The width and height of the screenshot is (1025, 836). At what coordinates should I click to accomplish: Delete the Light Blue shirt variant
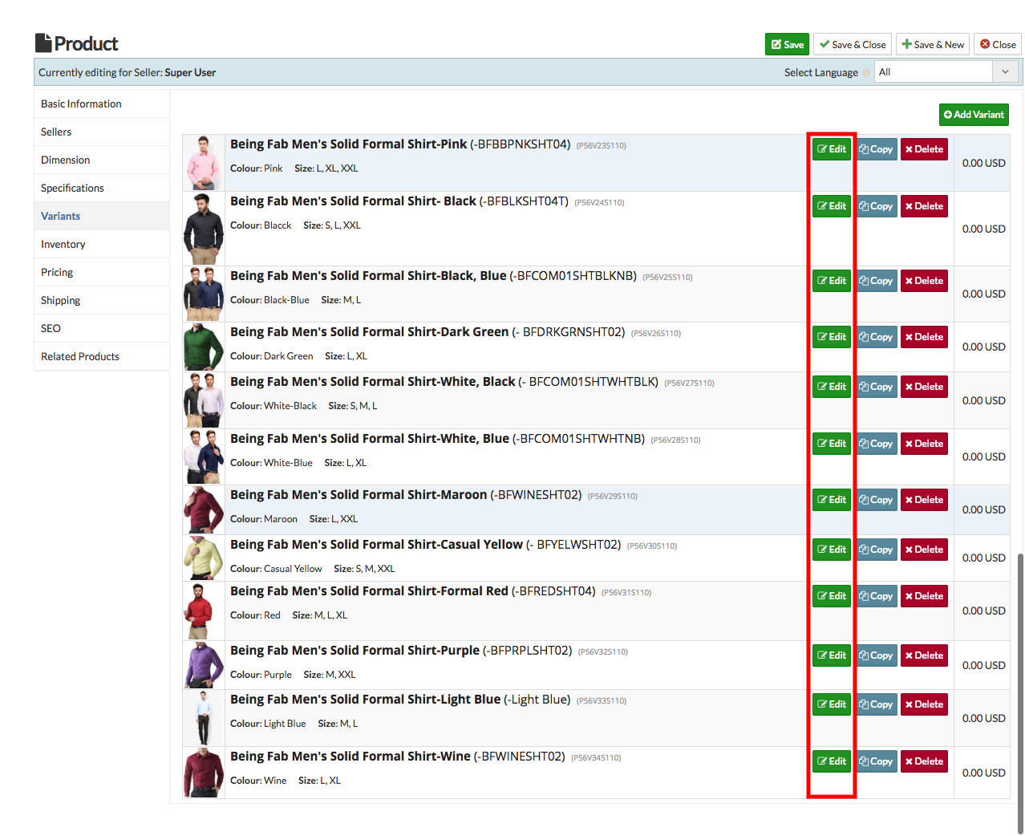(924, 704)
